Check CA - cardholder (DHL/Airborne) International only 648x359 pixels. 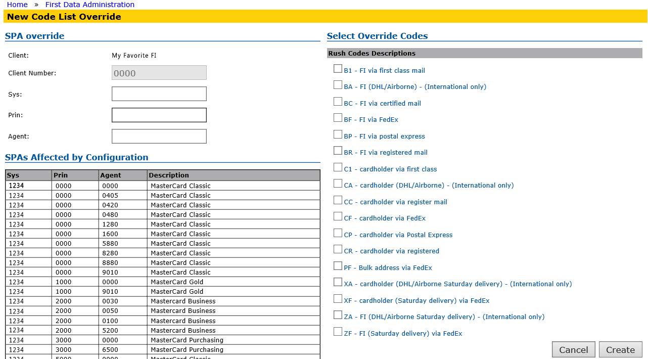338,184
